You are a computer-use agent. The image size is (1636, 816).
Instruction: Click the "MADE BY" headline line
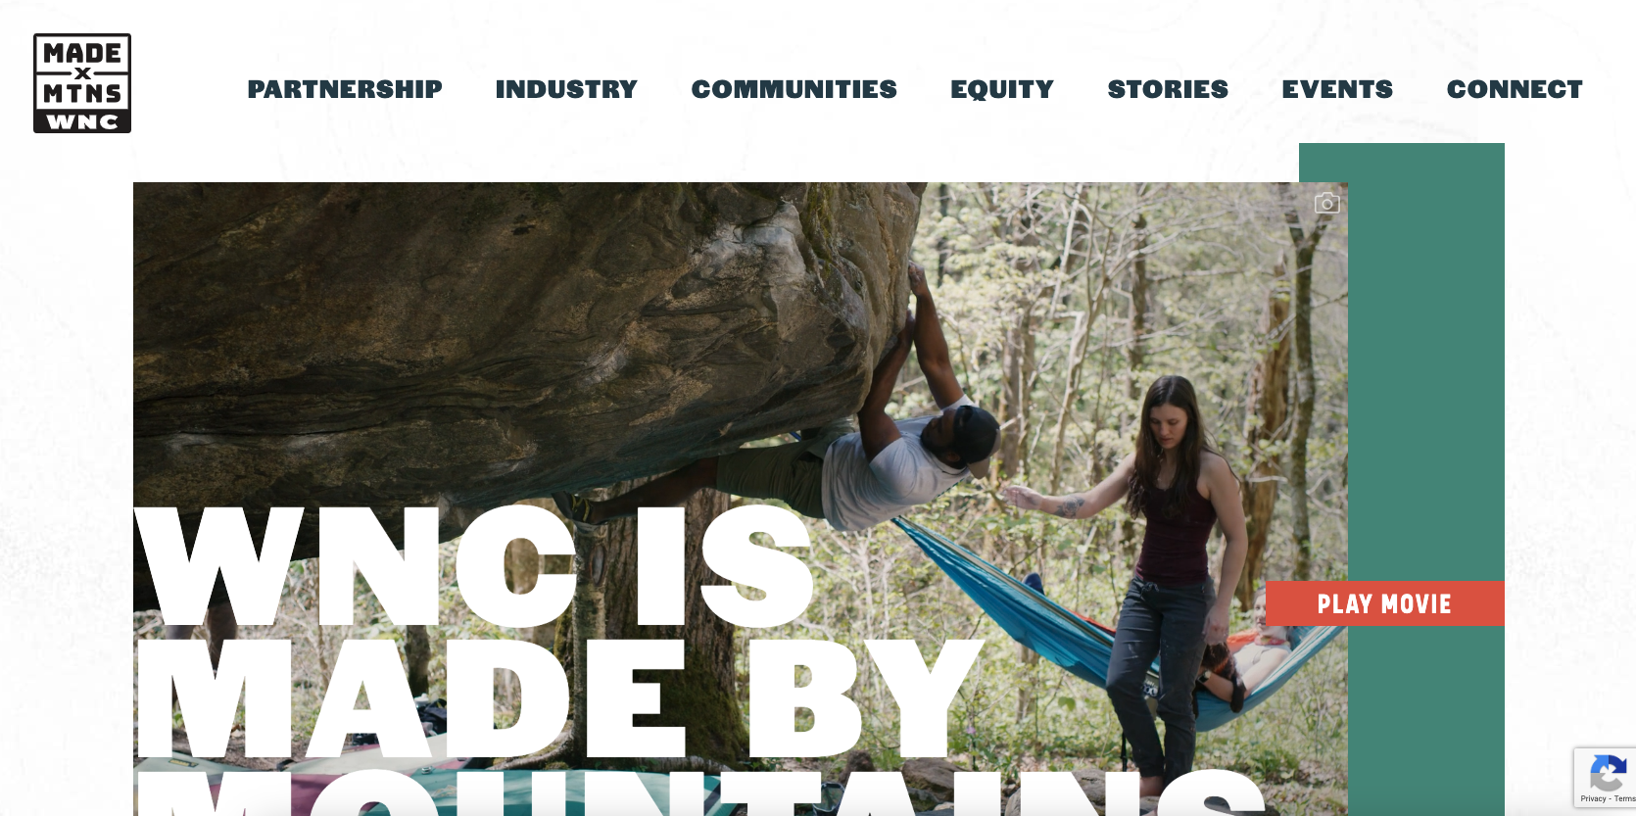(559, 698)
